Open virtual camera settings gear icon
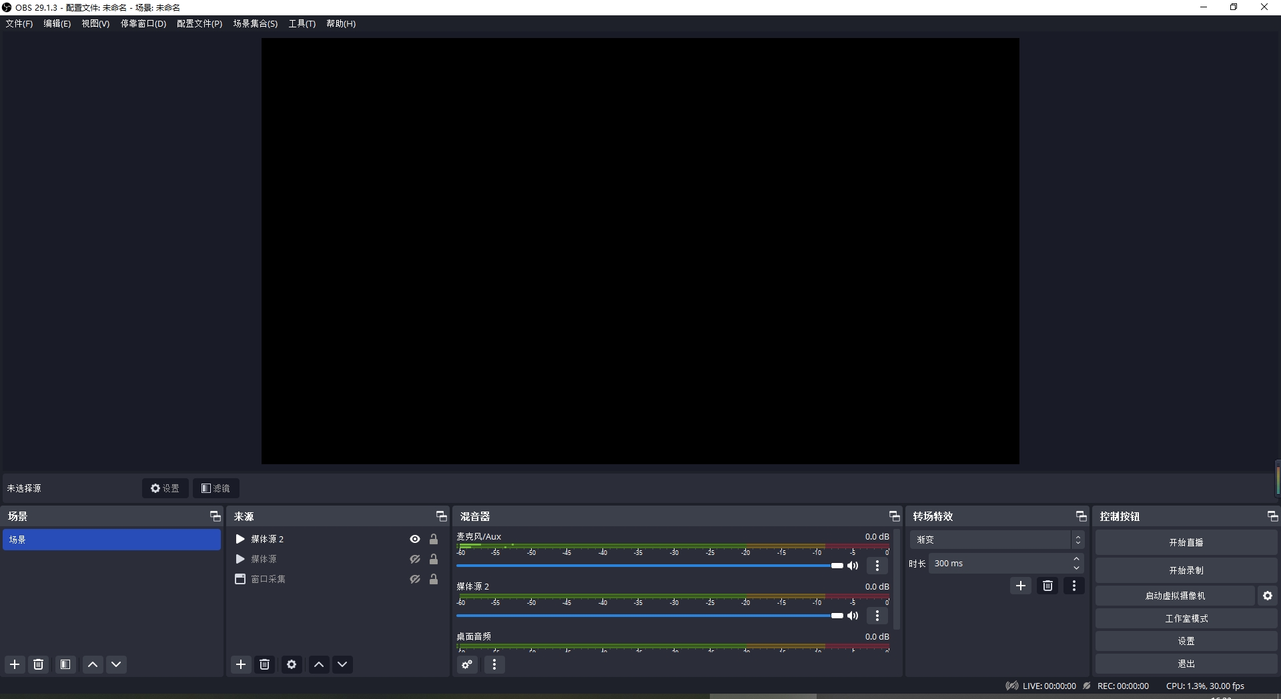This screenshot has width=1281, height=699. point(1268,596)
